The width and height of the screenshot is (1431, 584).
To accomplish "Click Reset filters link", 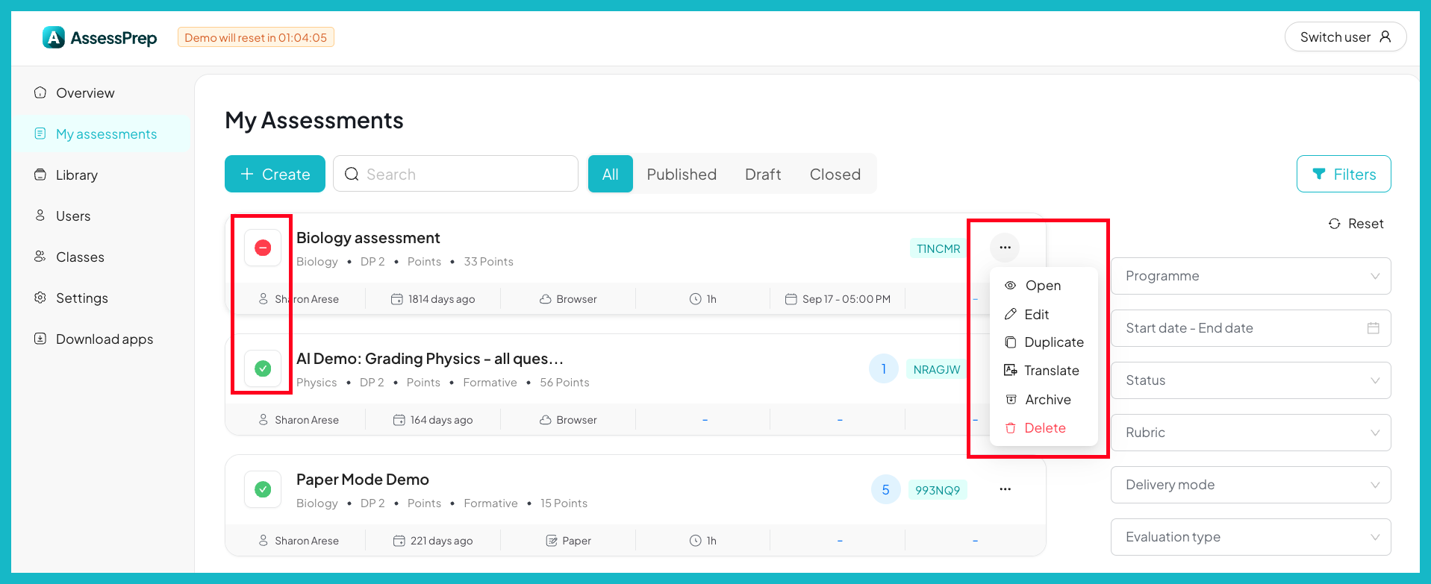I will point(1356,224).
